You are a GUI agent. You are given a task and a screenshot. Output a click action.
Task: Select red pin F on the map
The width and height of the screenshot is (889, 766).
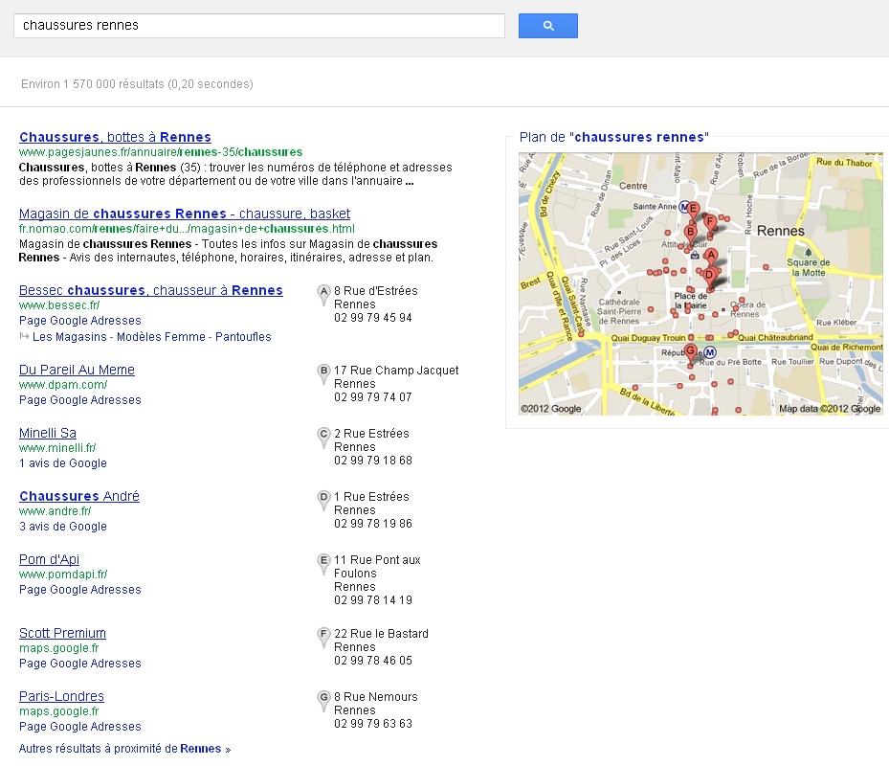[709, 223]
